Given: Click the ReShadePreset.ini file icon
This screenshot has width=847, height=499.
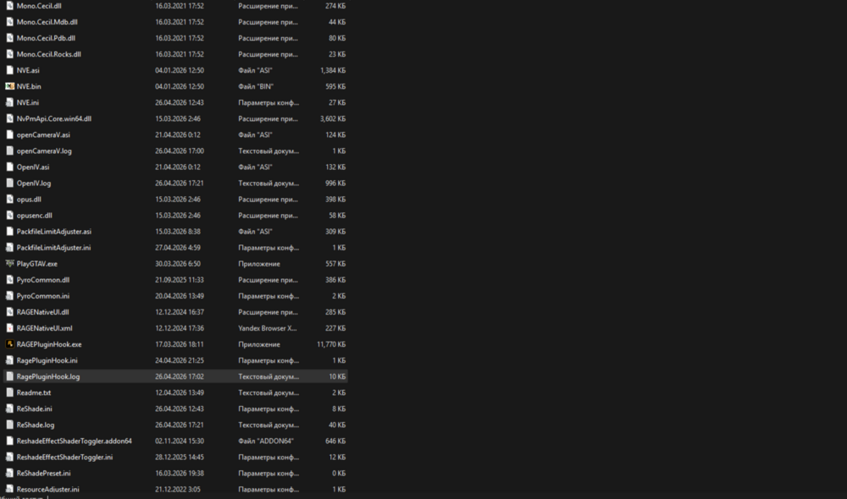Looking at the screenshot, I should (9, 473).
